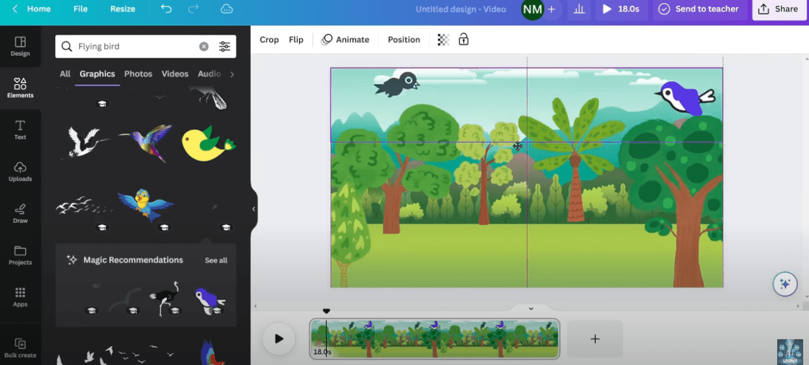Select the purple bird on canvas

684,98
